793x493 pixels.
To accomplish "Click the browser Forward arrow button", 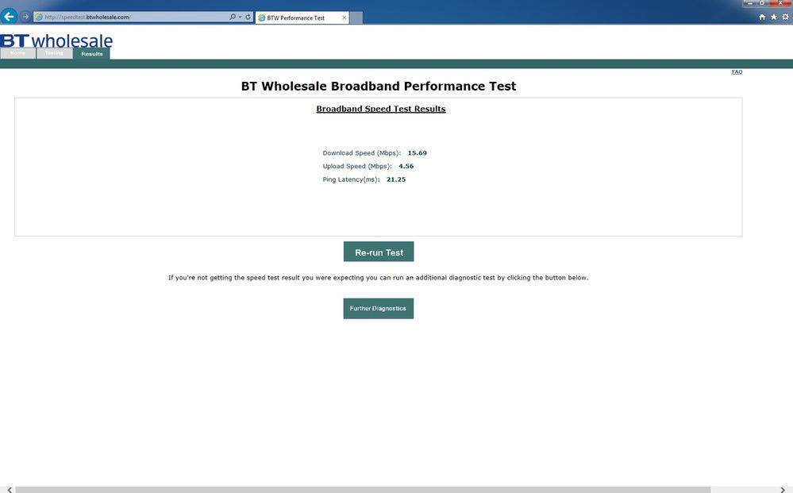I will click(x=25, y=17).
